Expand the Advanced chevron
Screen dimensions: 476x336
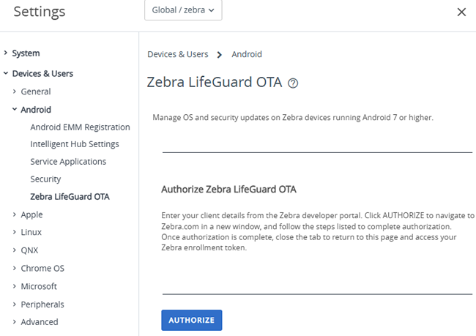click(14, 321)
